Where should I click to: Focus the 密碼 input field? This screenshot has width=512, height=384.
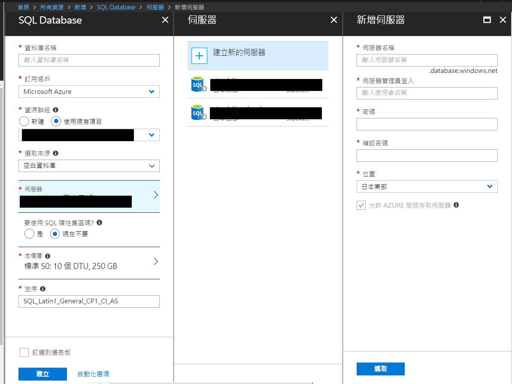pos(427,124)
